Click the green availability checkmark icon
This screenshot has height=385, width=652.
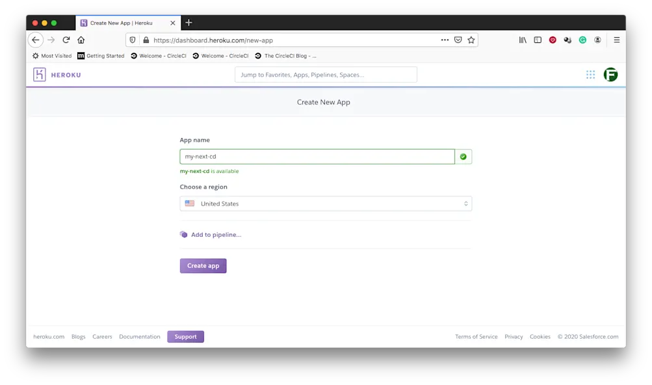pyautogui.click(x=463, y=156)
